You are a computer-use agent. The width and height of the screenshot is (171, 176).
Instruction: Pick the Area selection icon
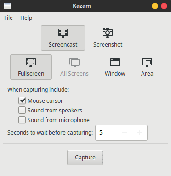(x=147, y=62)
